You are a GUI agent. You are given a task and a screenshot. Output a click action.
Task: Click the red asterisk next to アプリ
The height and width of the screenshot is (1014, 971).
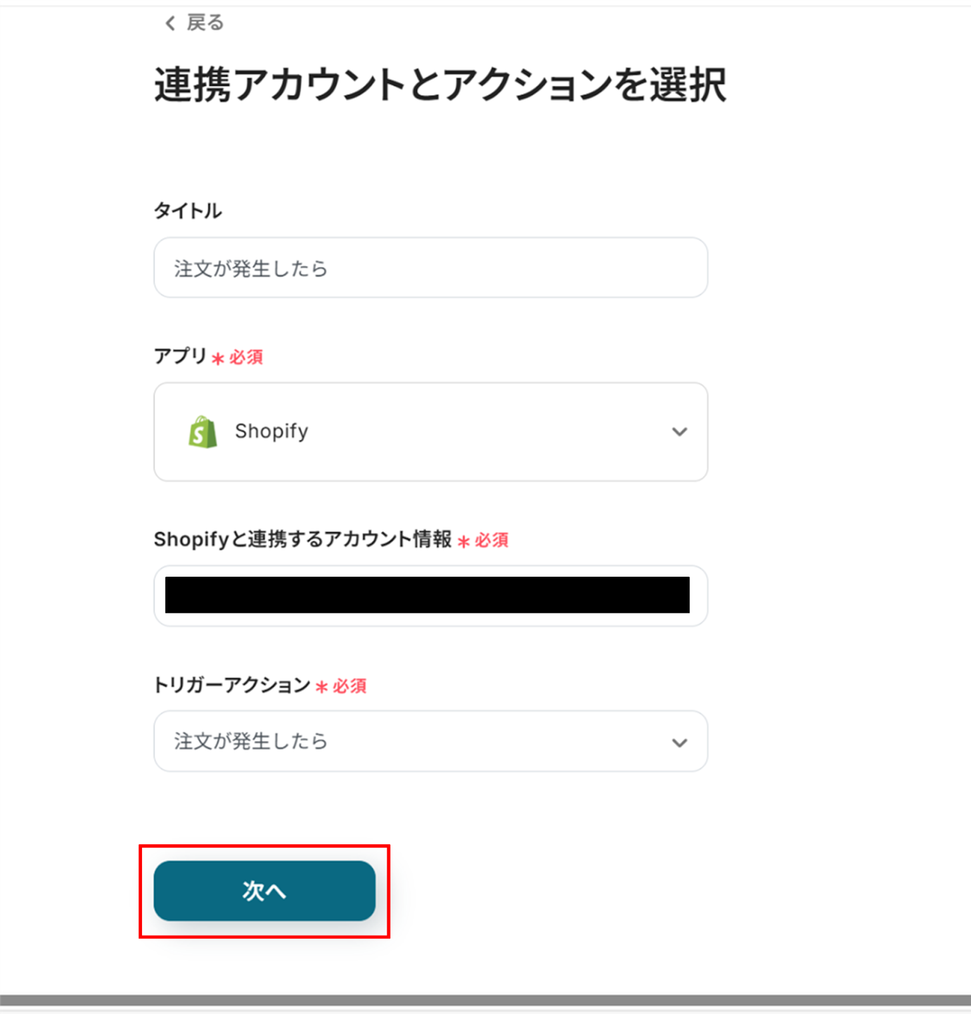(x=217, y=359)
